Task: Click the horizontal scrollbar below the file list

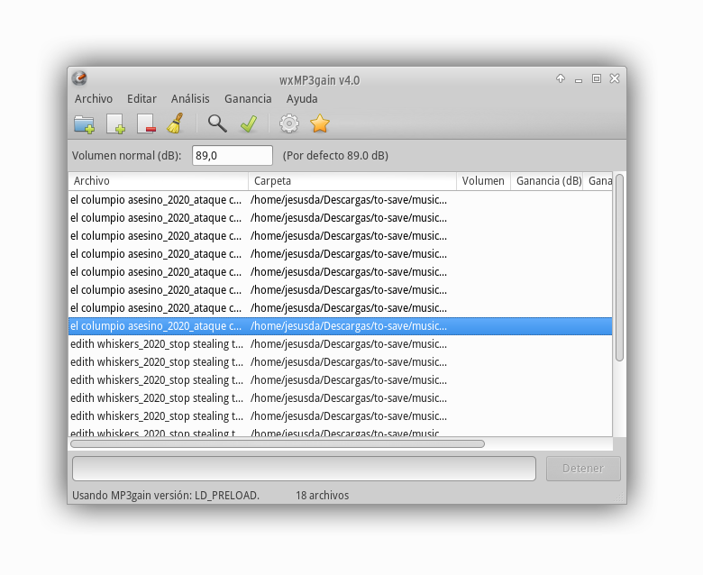Action: click(278, 443)
